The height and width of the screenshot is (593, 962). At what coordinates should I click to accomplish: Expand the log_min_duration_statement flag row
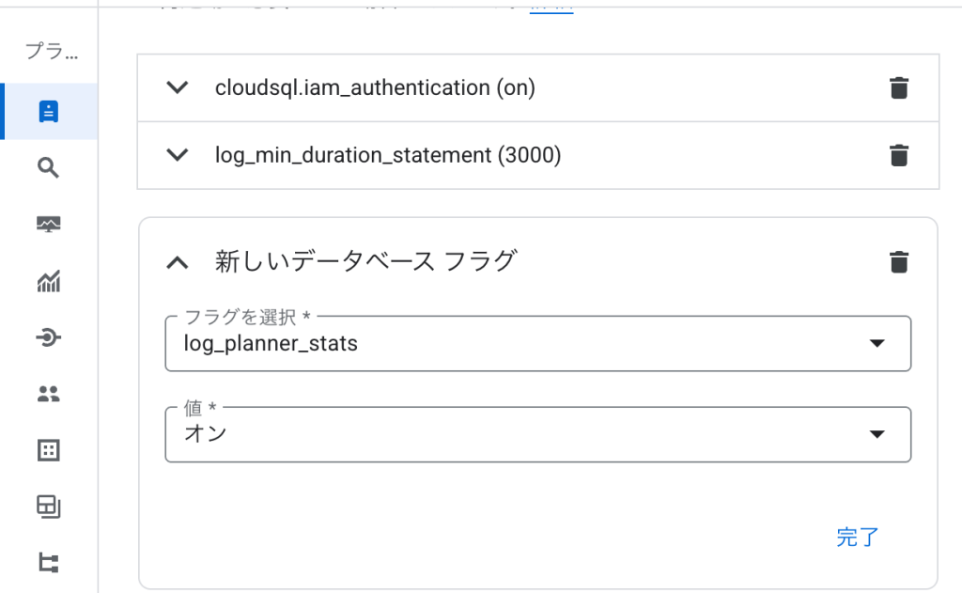178,155
